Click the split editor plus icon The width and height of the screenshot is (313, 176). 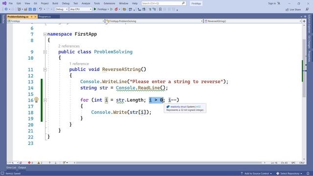[304, 21]
